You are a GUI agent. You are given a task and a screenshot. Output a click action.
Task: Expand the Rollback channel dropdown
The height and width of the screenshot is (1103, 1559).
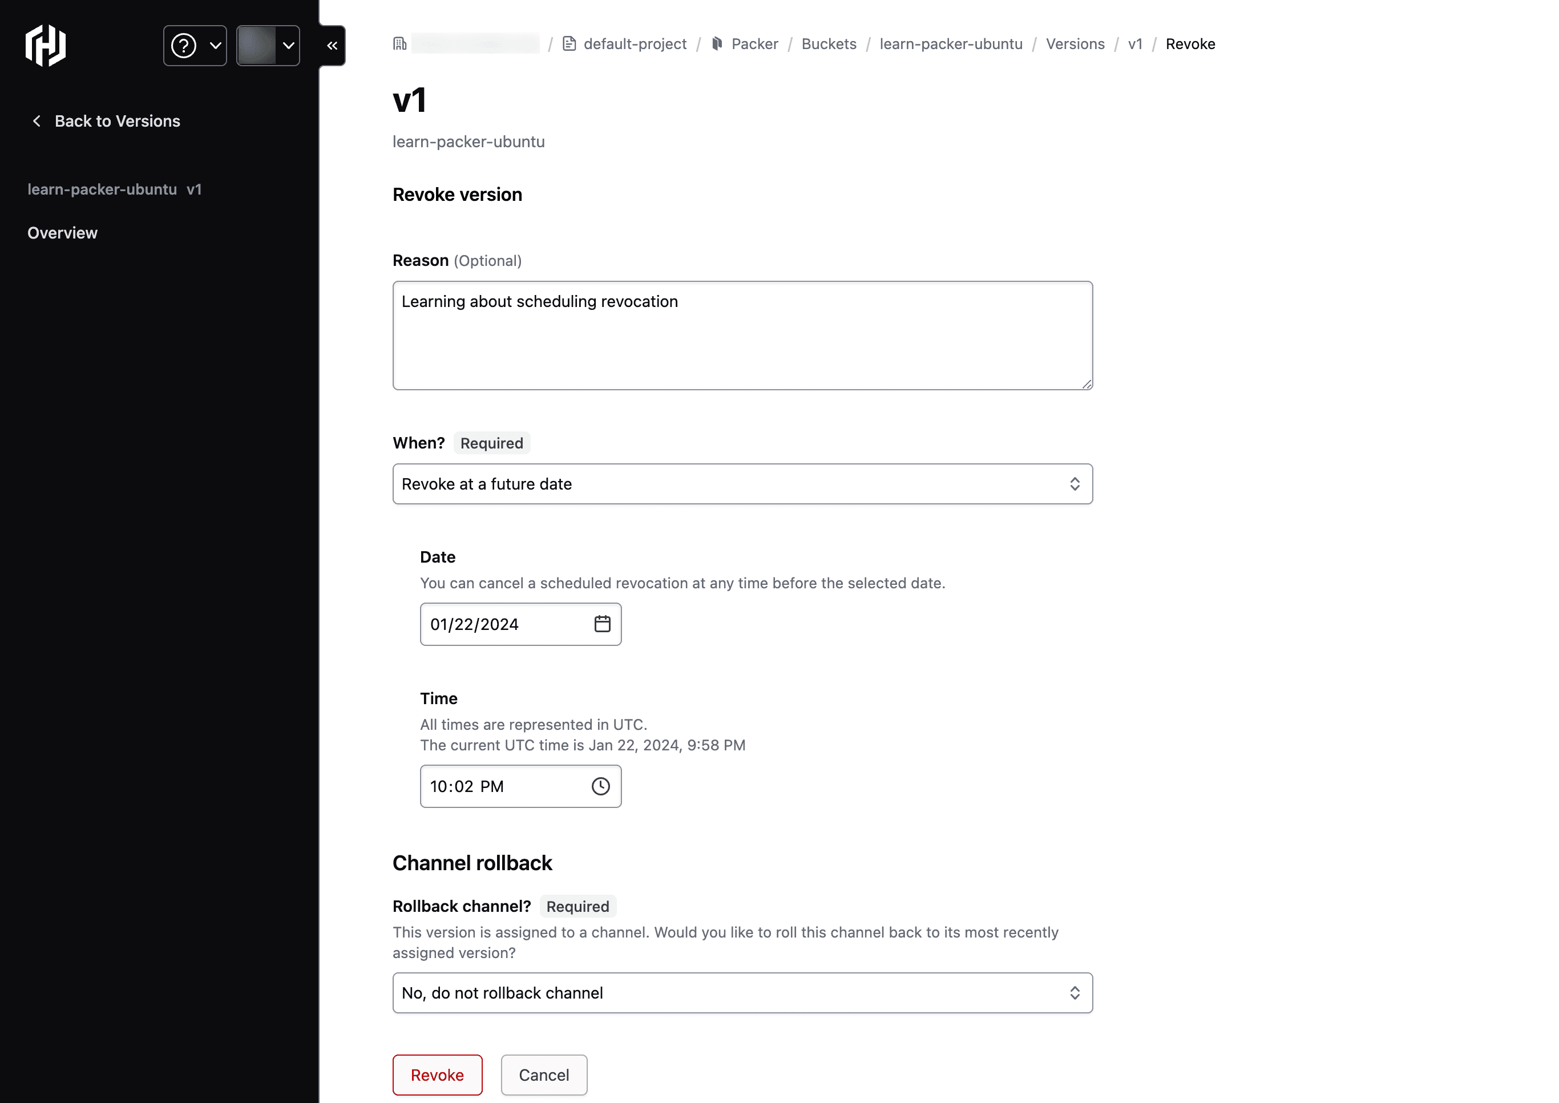tap(742, 992)
